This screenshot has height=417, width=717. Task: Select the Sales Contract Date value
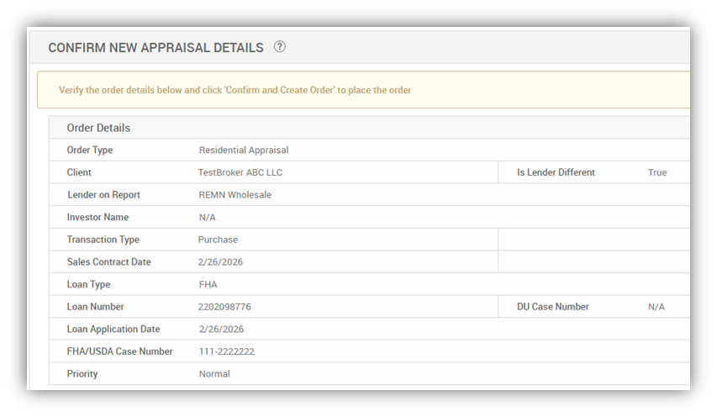tap(221, 262)
